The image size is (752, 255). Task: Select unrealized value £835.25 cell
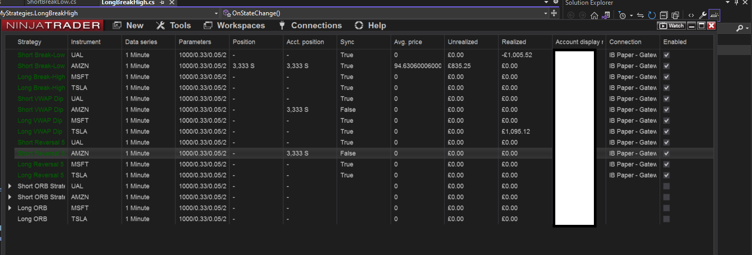pos(471,66)
